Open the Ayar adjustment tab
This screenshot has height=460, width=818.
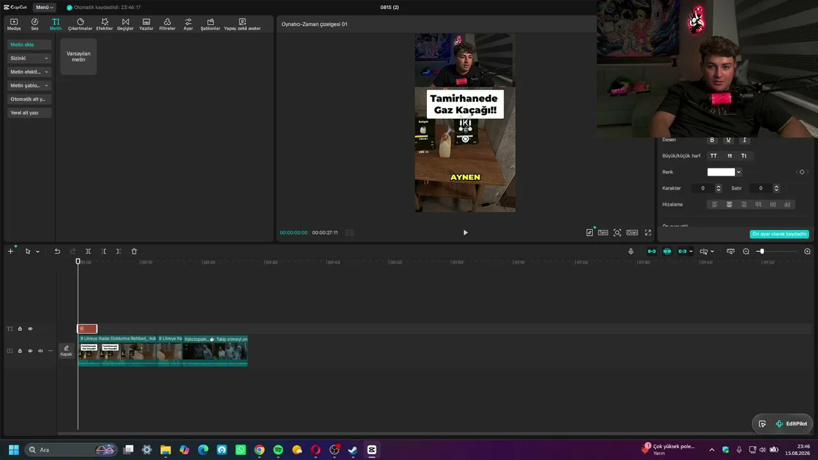pyautogui.click(x=188, y=24)
